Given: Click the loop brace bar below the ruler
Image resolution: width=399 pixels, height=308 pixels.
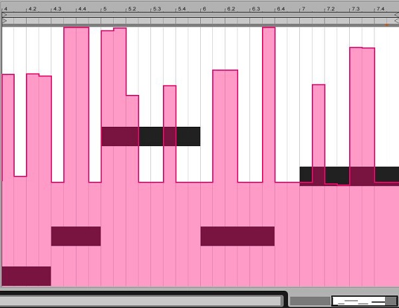Looking at the screenshot, I should pos(199,21).
